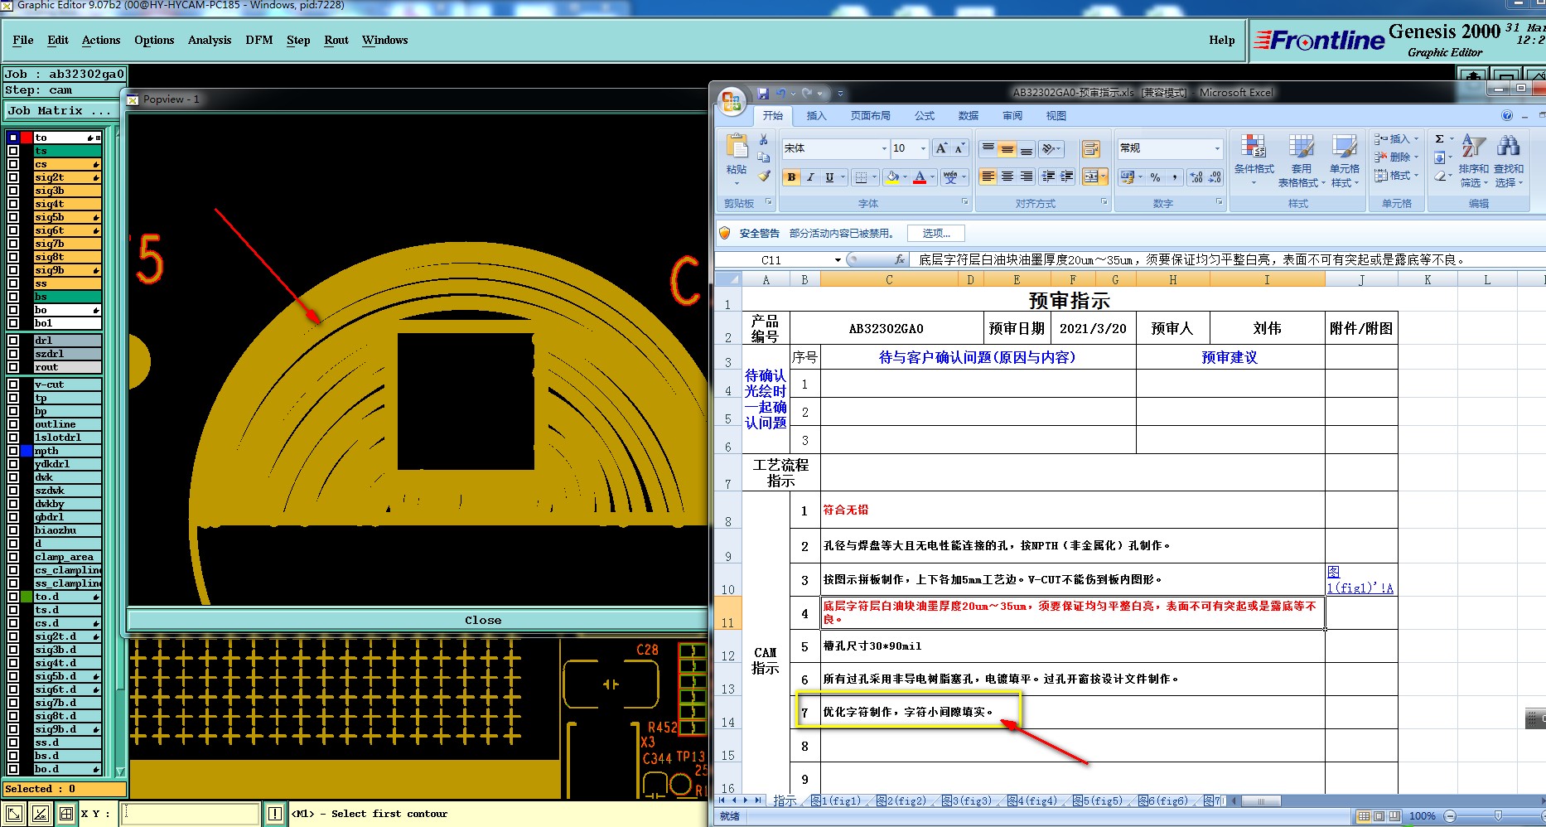1546x827 pixels.
Task: Click the Excel Help question mark icon
Action: 1507,115
